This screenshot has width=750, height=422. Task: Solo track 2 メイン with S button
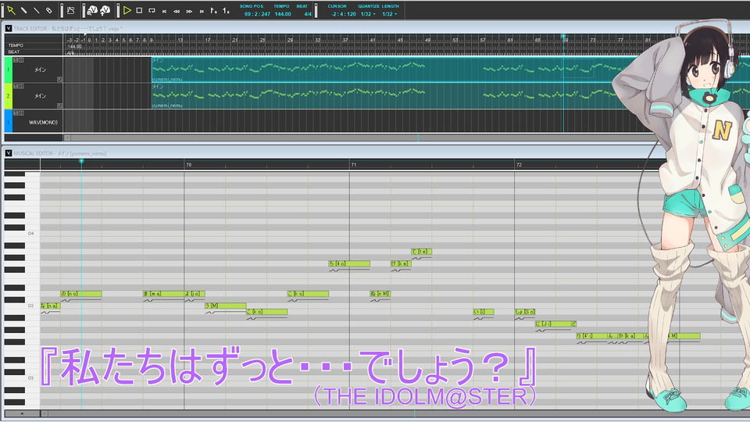click(21, 86)
